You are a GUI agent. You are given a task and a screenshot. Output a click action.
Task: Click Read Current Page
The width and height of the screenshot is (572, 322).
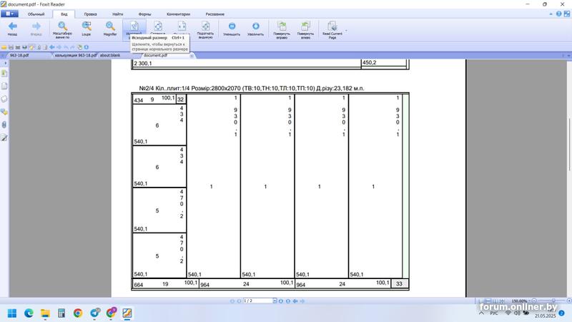332,29
